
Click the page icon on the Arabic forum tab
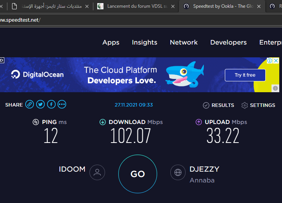[x=14, y=6]
